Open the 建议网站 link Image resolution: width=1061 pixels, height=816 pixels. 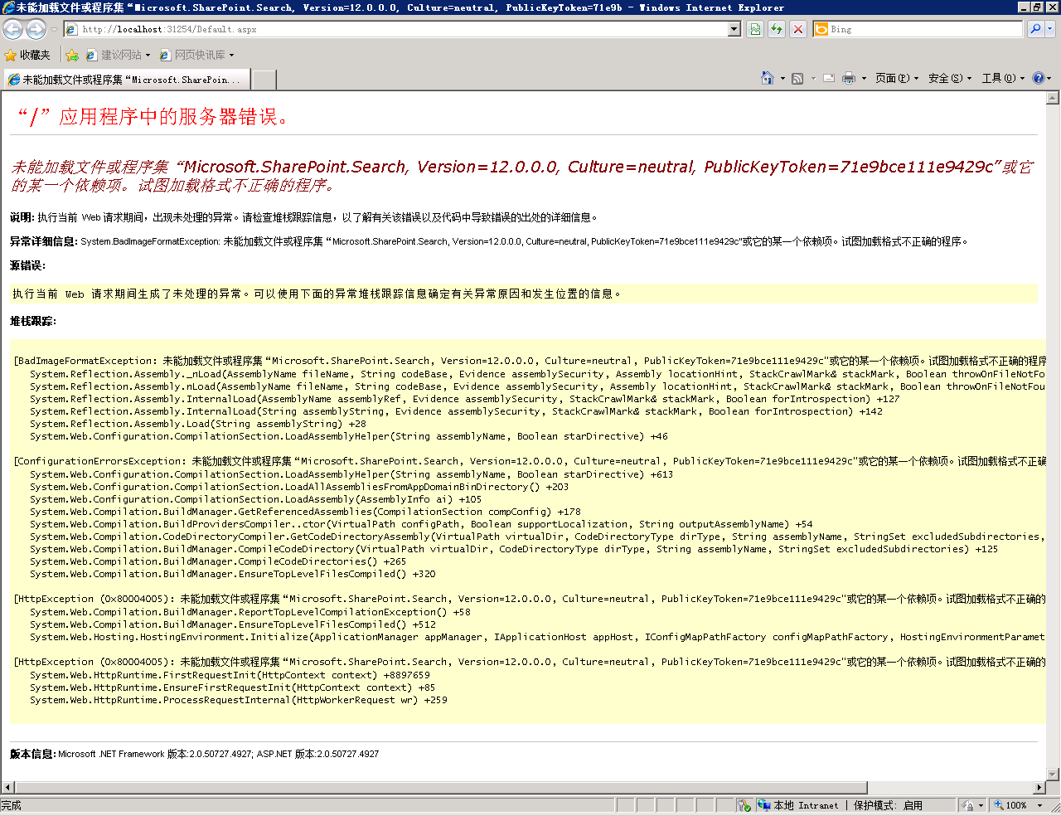(119, 55)
